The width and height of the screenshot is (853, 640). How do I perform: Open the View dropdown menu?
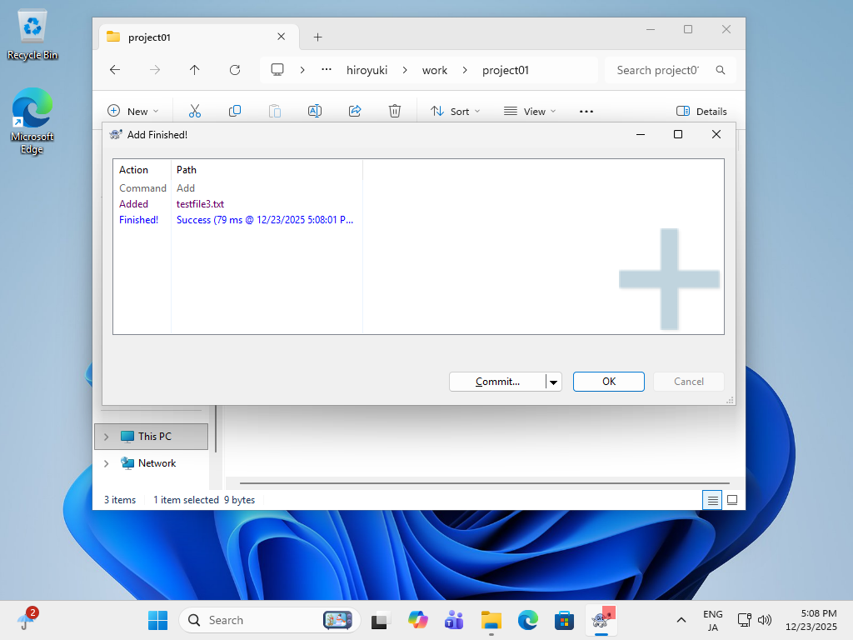pos(530,111)
